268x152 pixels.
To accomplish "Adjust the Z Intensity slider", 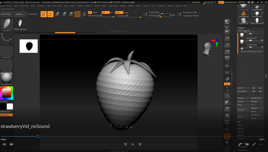I will [x=129, y=16].
